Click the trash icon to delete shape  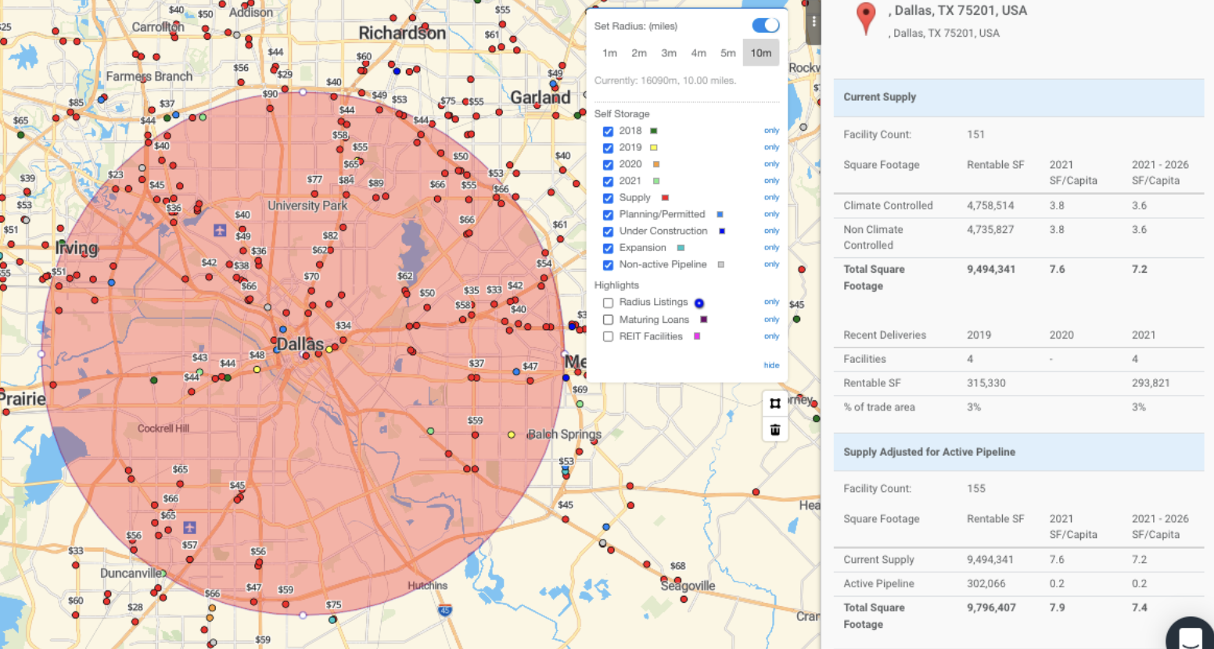pos(774,429)
